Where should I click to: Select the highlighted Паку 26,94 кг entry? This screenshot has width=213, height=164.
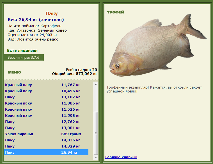(46, 152)
